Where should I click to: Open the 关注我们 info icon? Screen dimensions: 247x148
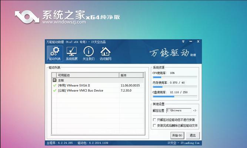[x=89, y=54]
